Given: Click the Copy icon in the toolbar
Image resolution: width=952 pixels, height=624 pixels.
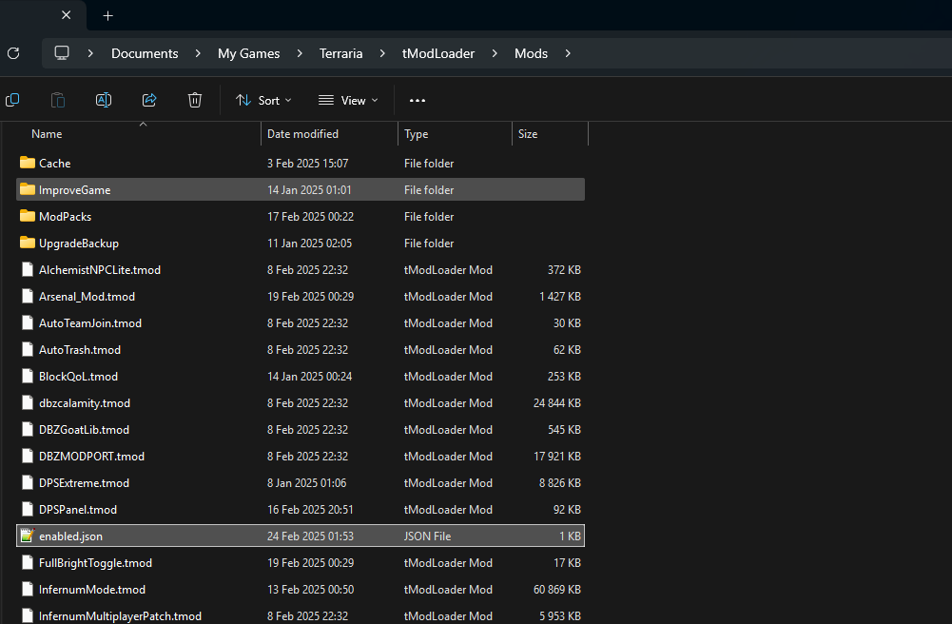Looking at the screenshot, I should click(x=12, y=100).
